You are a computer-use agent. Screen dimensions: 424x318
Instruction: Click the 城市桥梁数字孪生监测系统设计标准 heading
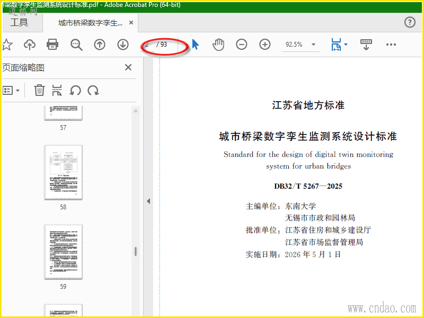tap(308, 136)
